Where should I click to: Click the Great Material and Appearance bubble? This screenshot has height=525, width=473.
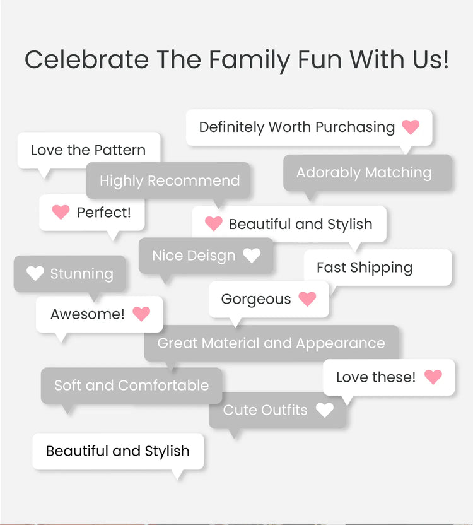[271, 343]
